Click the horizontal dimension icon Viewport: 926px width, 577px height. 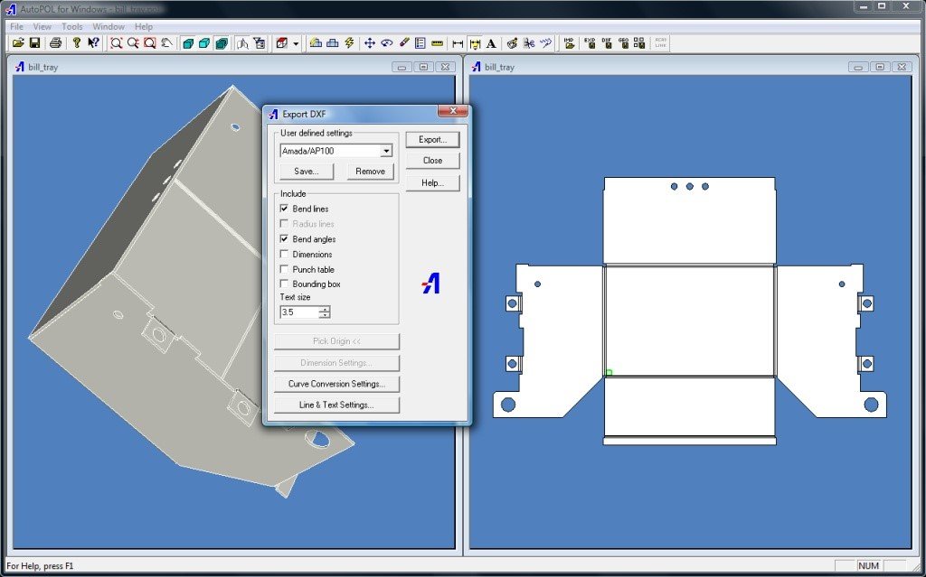(458, 43)
